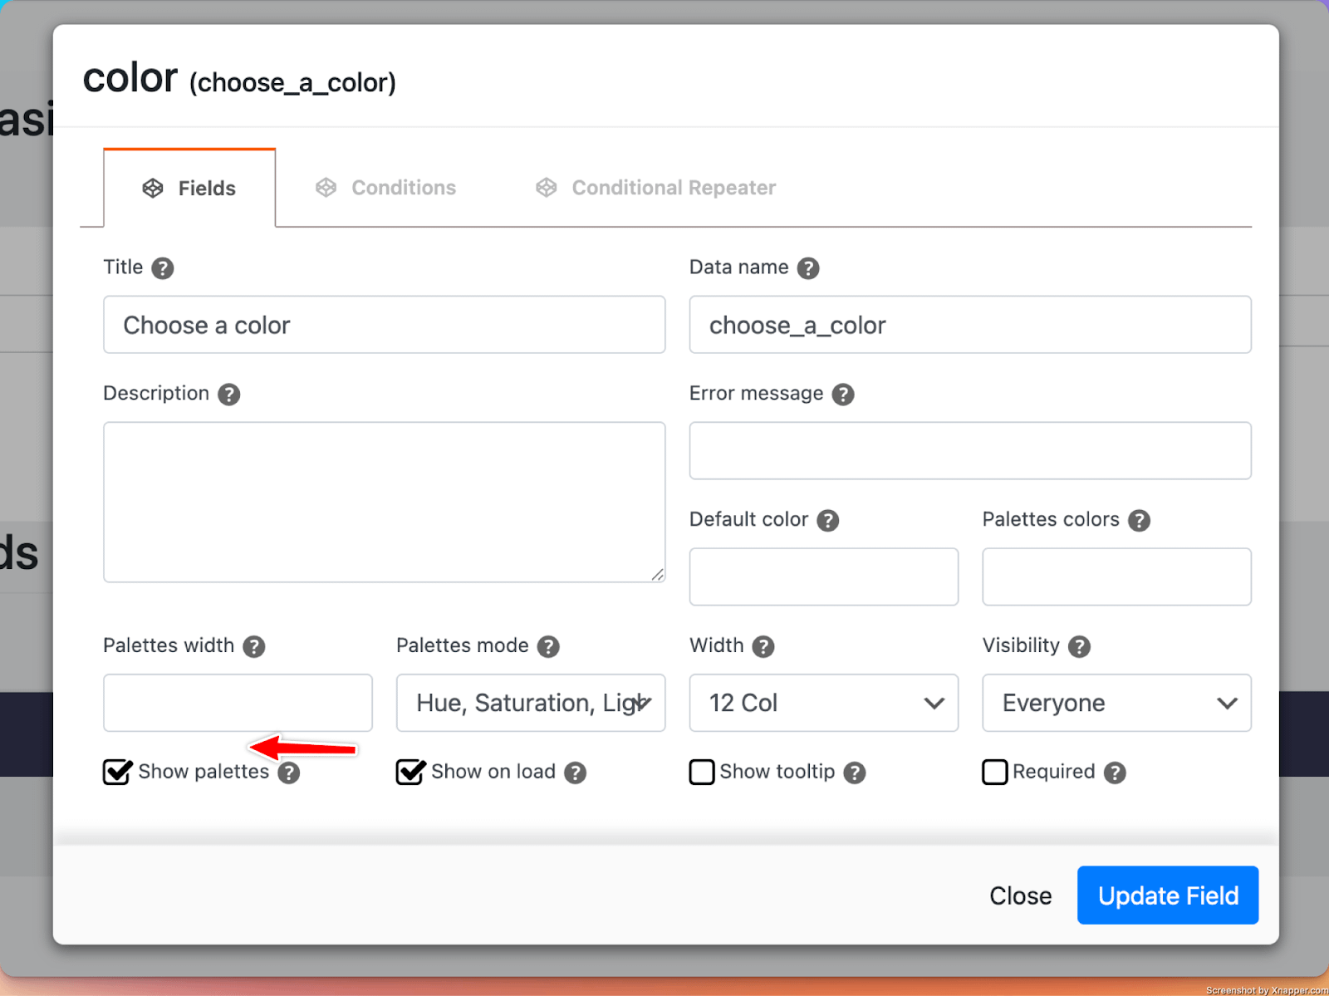Open the Conditional Repeater tab
Screen dimensions: 1329x996
[656, 188]
